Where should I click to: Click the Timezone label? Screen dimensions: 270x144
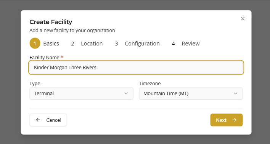[150, 84]
